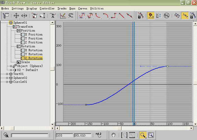The image size is (197, 140).
Task: Expand the Circle01 node
Action: pyautogui.click(x=7, y=82)
